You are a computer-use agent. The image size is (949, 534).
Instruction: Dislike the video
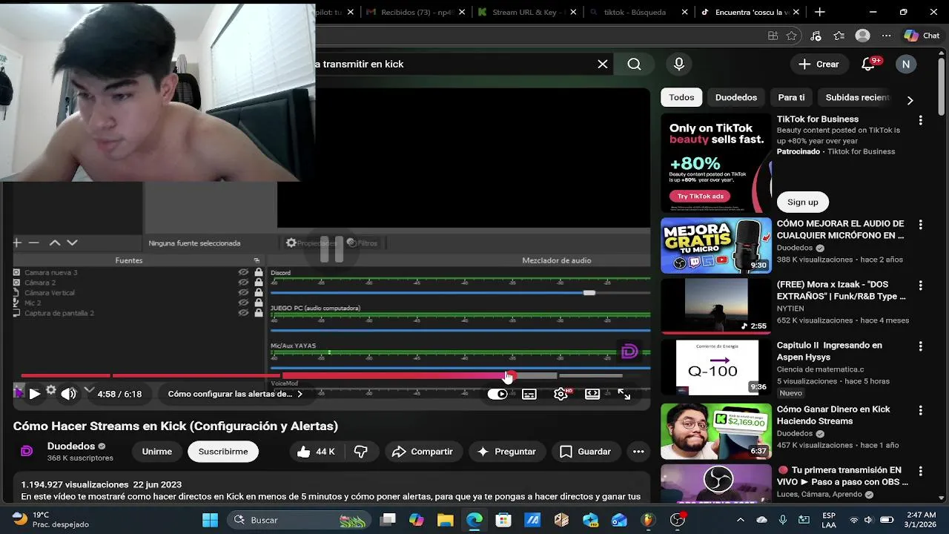click(360, 451)
